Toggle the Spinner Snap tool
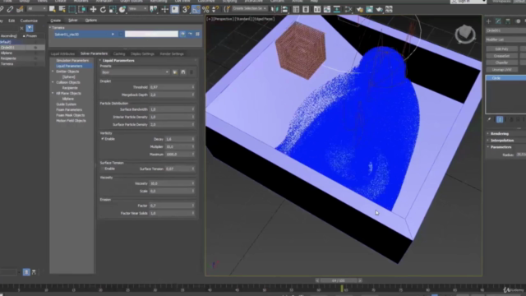The width and height of the screenshot is (526, 296). [x=215, y=9]
